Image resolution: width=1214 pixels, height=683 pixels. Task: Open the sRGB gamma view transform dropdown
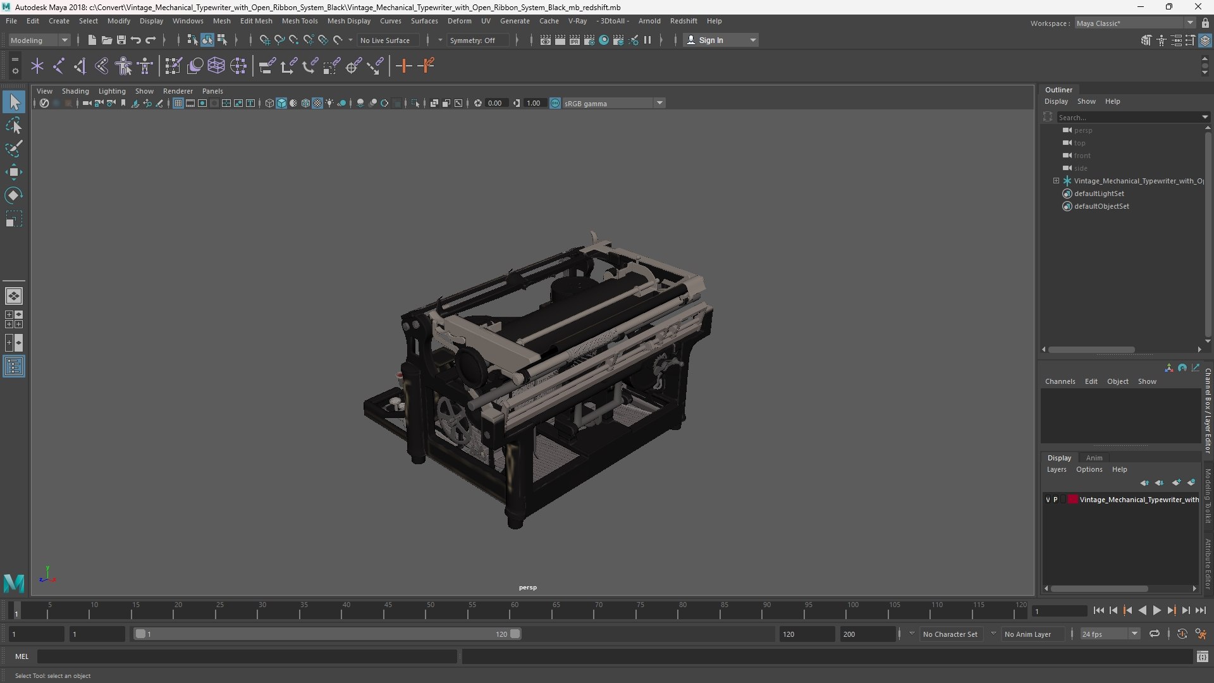[613, 103]
